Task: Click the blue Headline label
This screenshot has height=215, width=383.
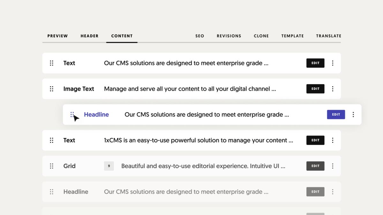Action: (96, 115)
